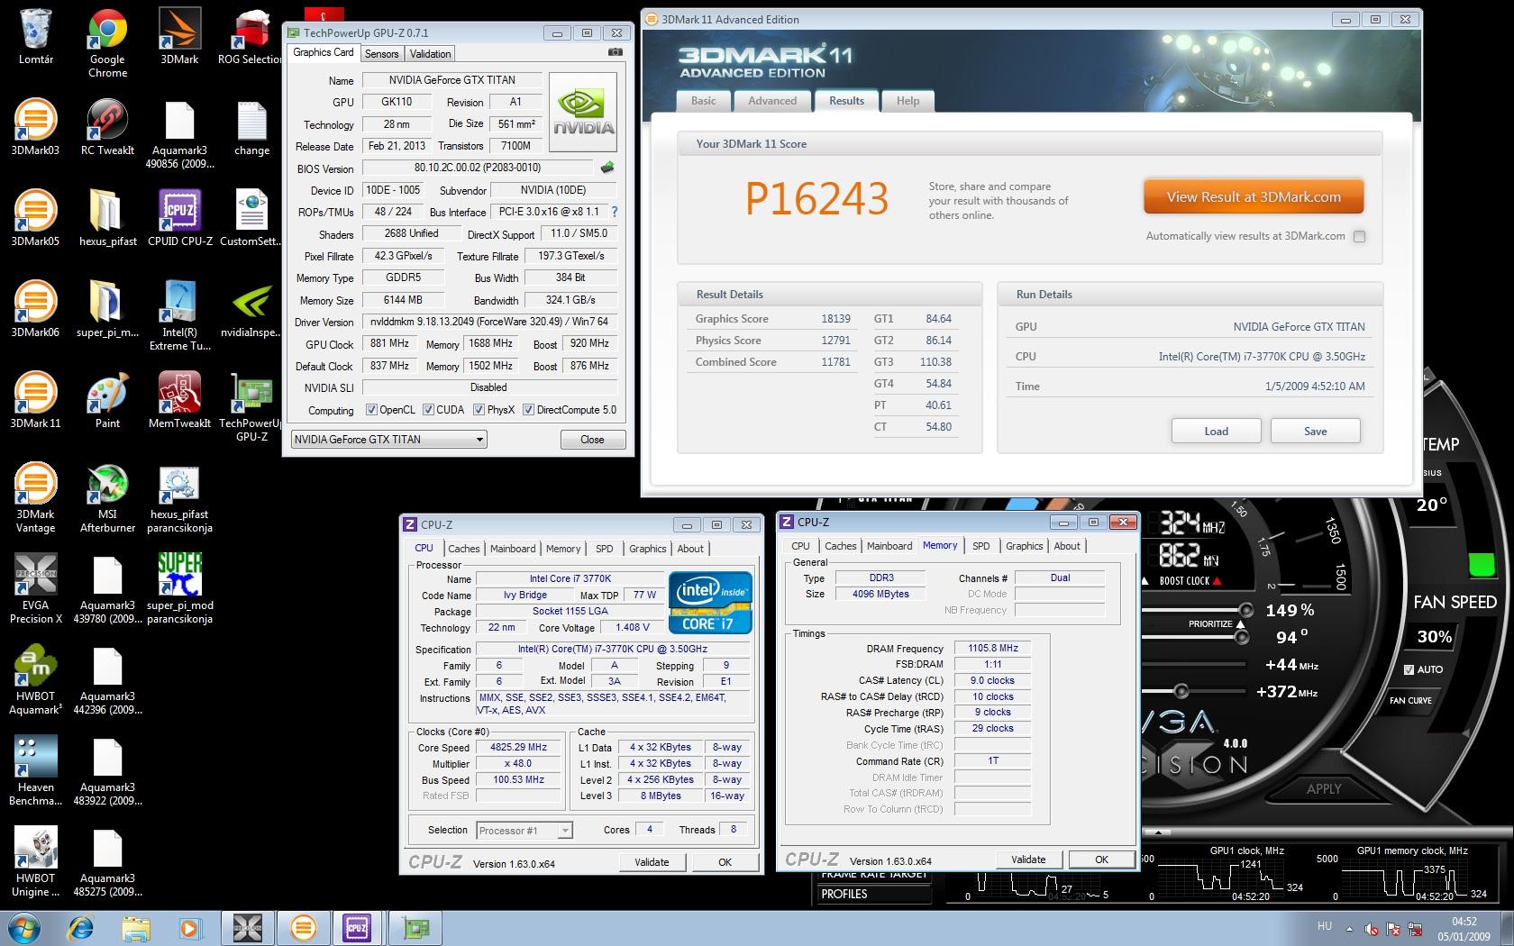Select the MemTweakIt desktop shortcut
Screen dimensions: 1514x946
pos(179,400)
